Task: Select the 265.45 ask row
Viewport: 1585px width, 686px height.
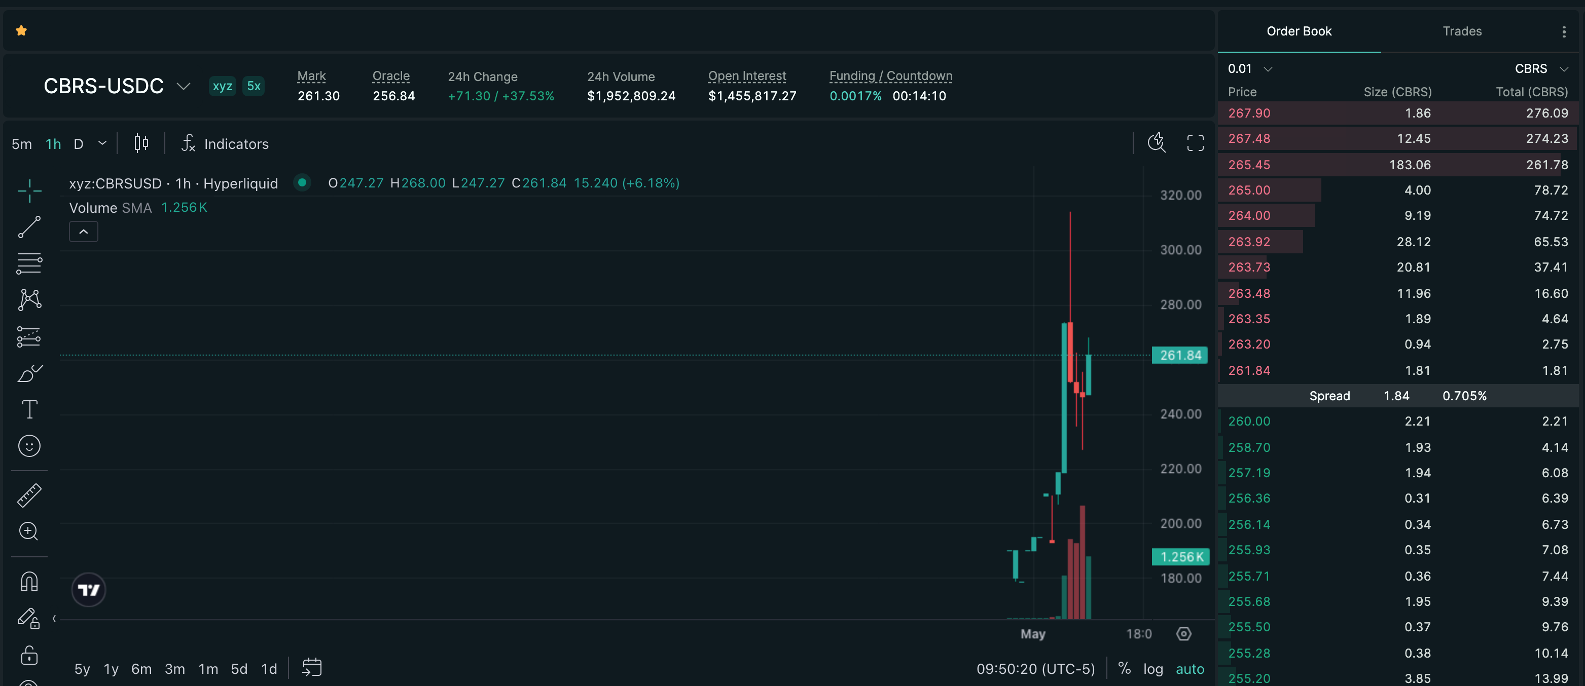Action: click(1398, 165)
